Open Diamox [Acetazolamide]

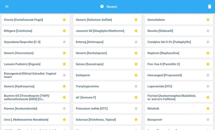35,108
